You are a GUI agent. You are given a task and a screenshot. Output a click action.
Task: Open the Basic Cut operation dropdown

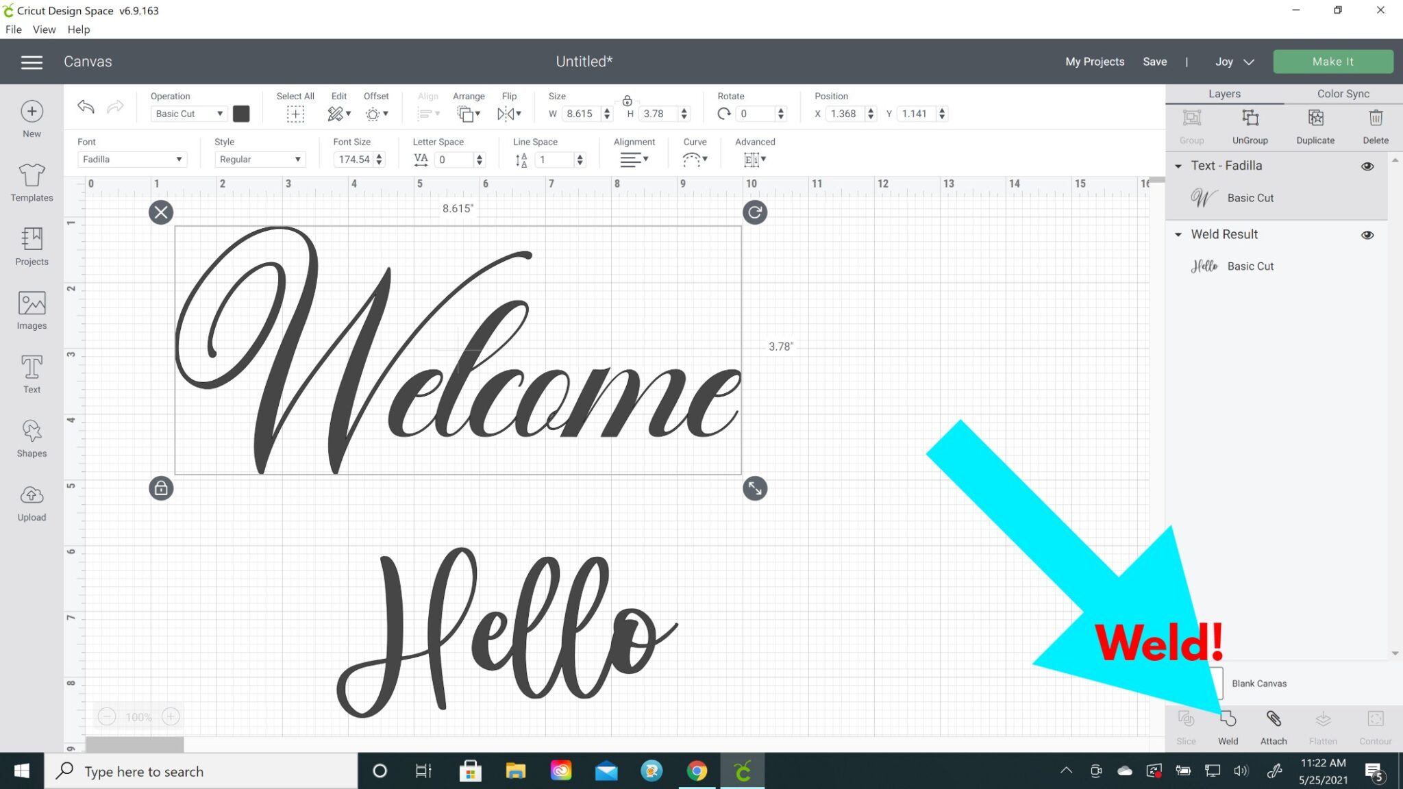(188, 113)
